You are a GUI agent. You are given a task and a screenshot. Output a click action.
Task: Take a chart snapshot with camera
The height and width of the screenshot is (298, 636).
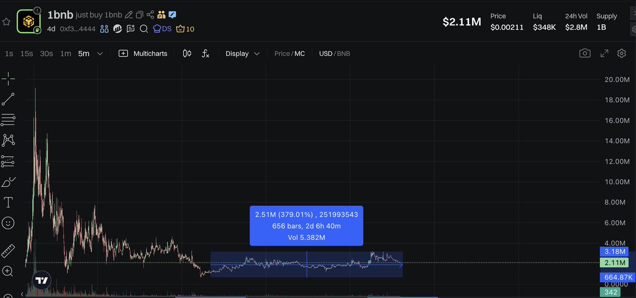[x=585, y=53]
